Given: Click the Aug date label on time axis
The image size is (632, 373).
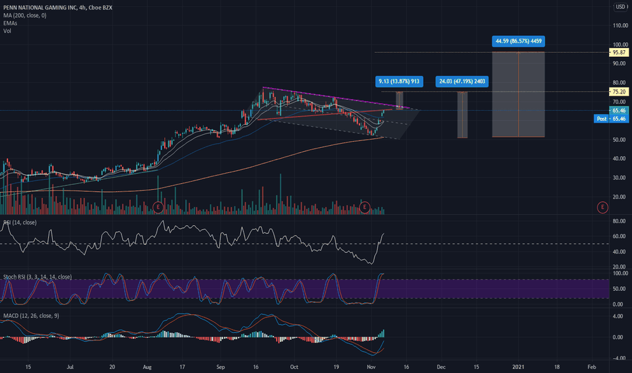Looking at the screenshot, I should click(147, 367).
